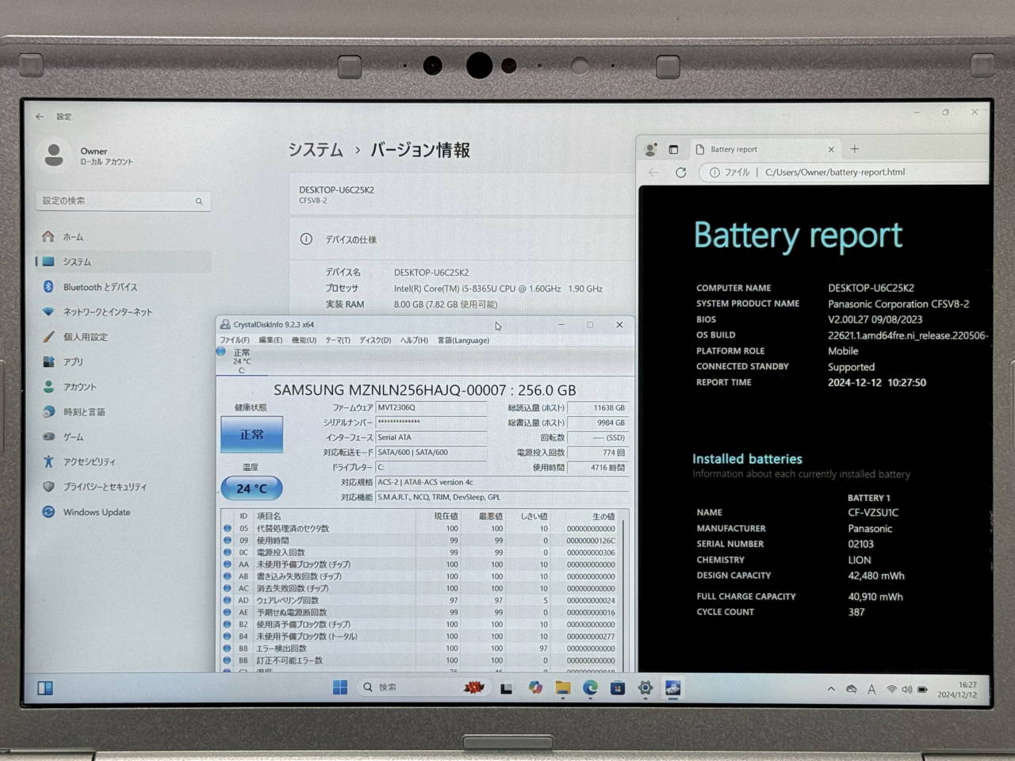Open File Explorer from the taskbar
Viewport: 1015px width, 761px height.
pos(563,687)
